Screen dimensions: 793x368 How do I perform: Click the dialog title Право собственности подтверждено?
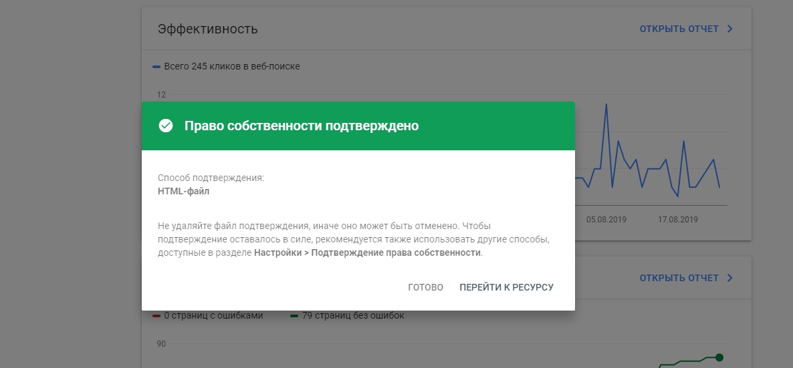pyautogui.click(x=302, y=126)
